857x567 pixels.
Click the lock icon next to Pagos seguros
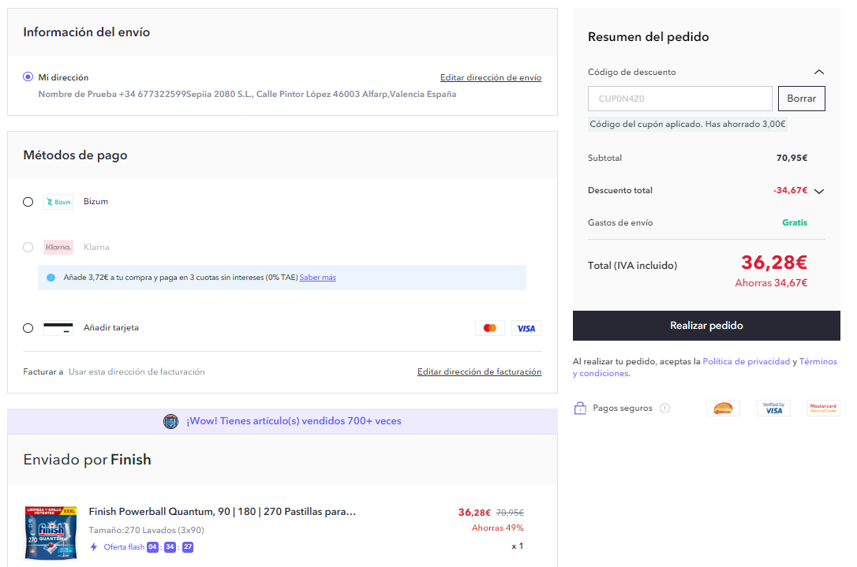pos(580,408)
